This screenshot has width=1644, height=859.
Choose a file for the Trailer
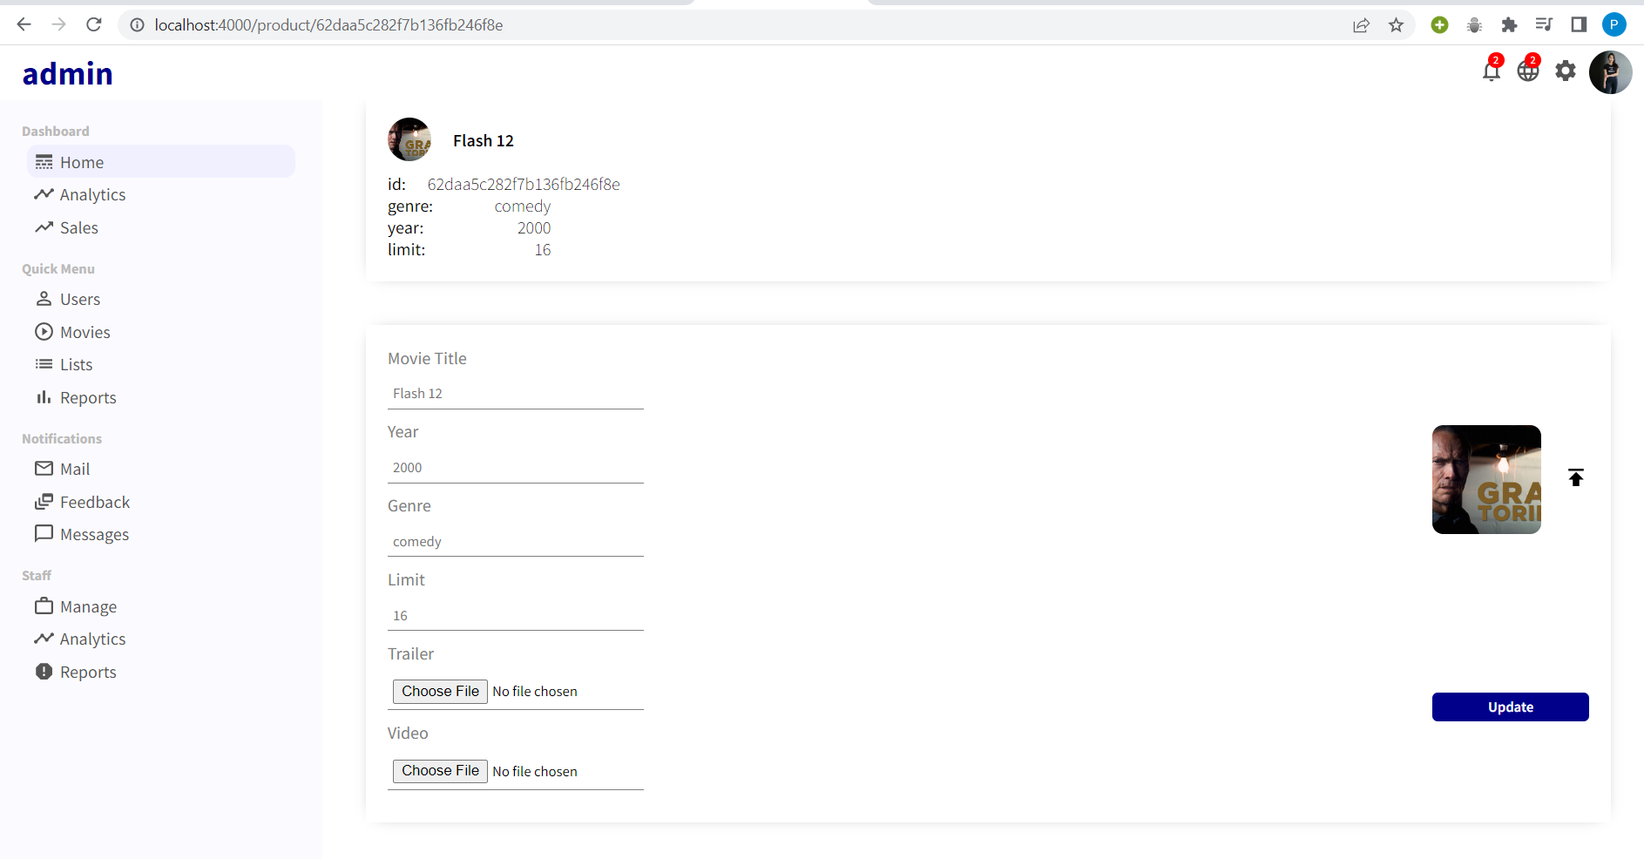(439, 691)
